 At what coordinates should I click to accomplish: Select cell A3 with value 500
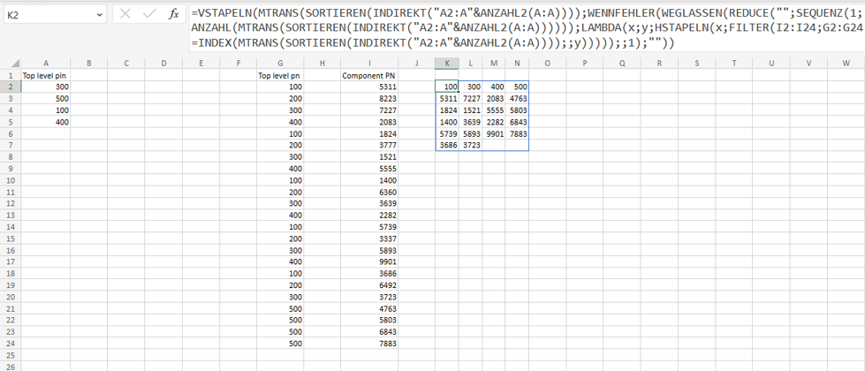46,99
